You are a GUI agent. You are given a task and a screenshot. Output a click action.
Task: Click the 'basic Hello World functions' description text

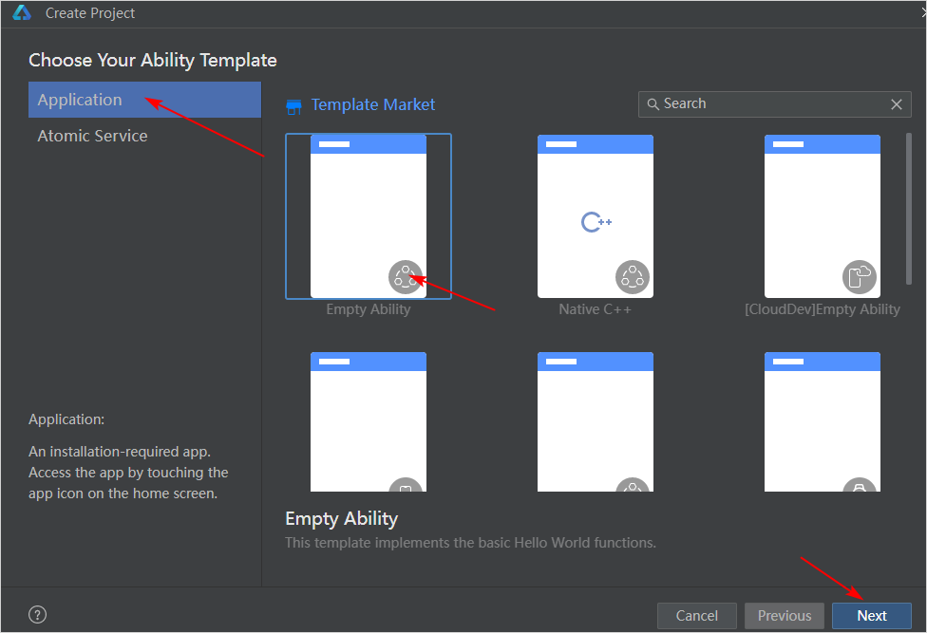(x=566, y=543)
